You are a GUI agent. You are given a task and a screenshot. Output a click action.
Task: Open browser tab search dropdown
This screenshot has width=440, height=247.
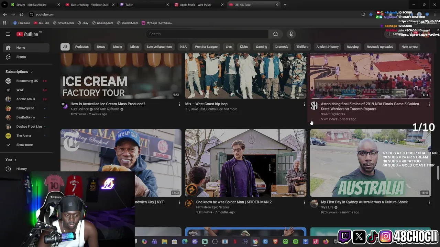4,5
